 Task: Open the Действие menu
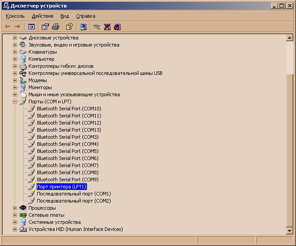43,16
